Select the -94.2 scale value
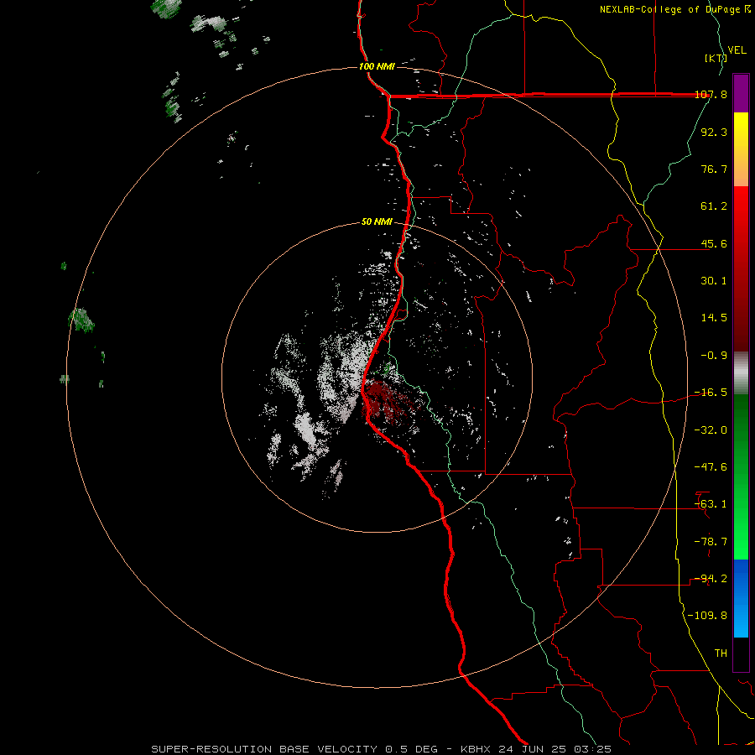 point(711,579)
